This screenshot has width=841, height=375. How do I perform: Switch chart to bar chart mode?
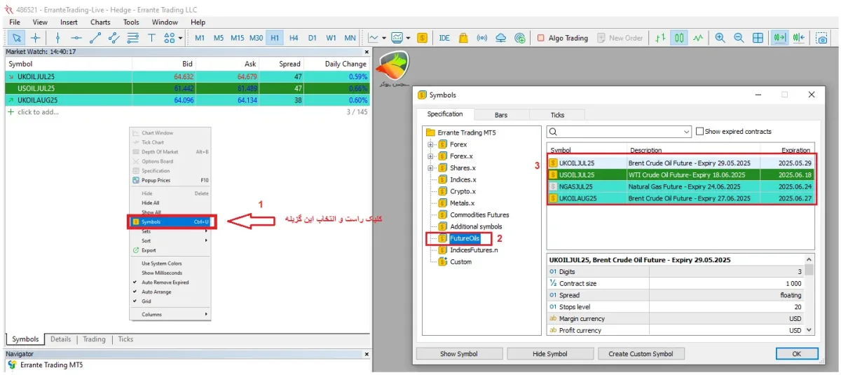660,38
